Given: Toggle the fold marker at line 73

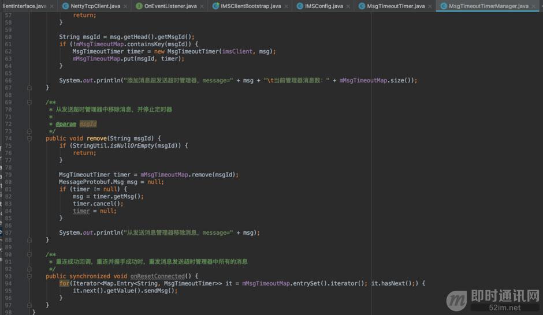Looking at the screenshot, I should (x=29, y=132).
